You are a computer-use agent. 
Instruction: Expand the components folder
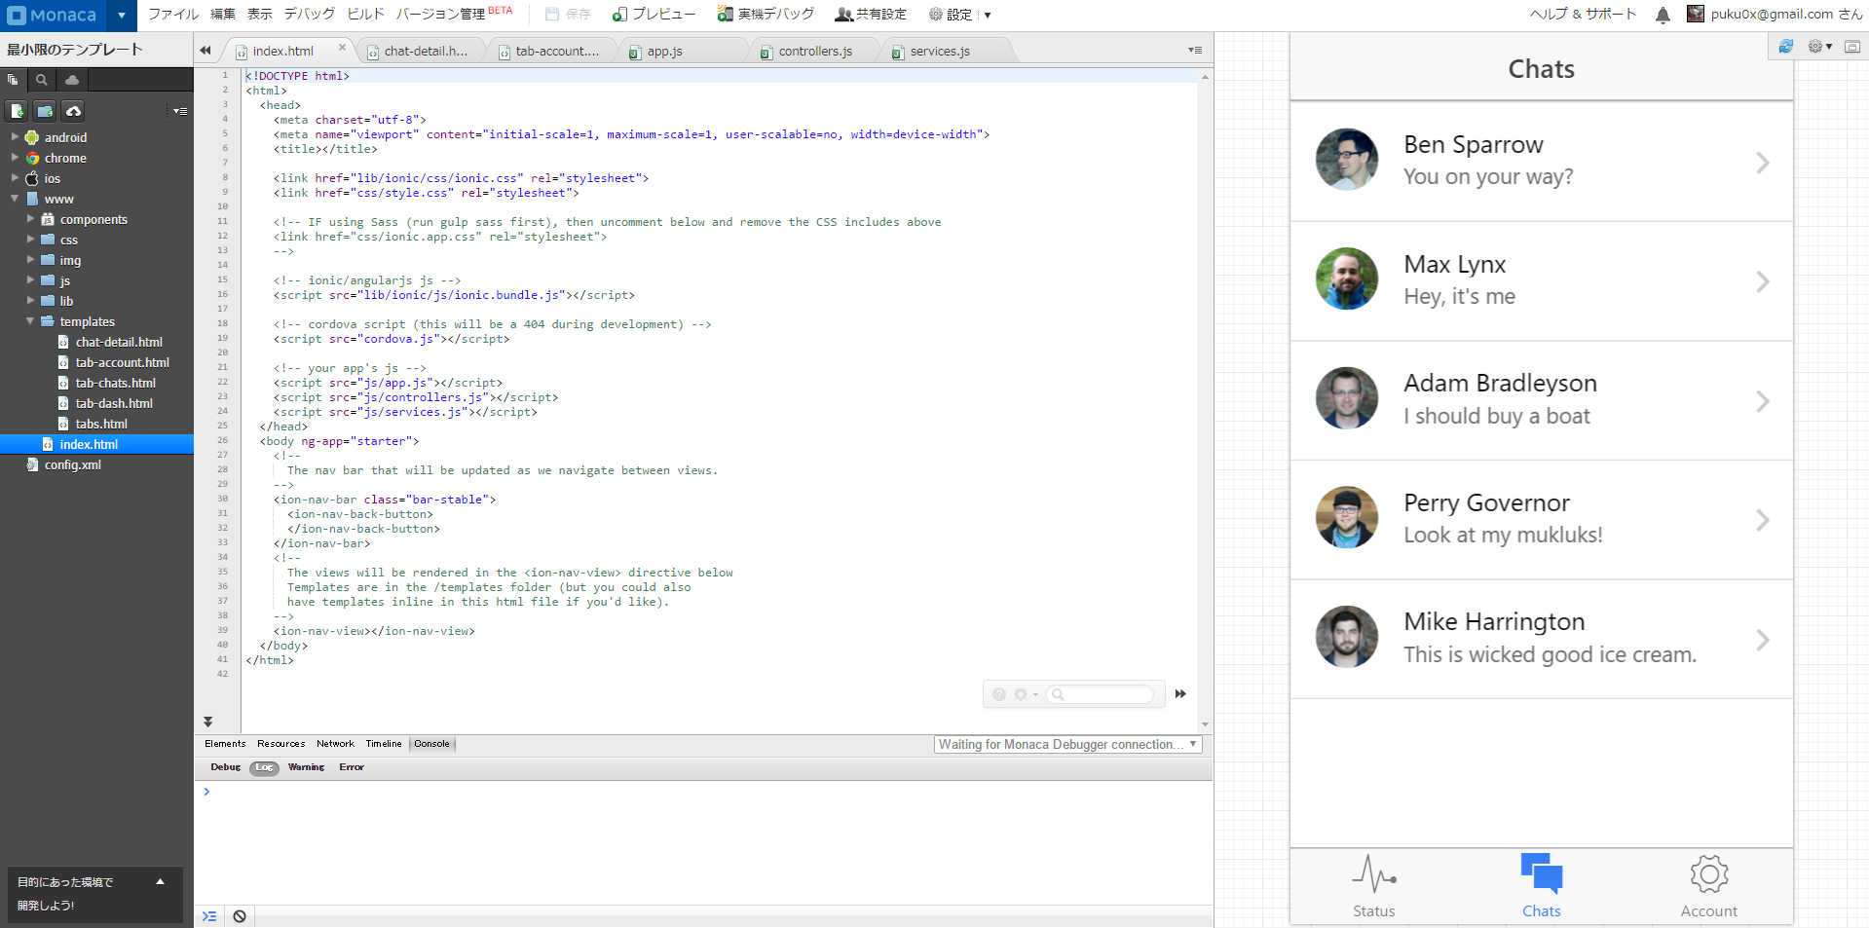click(30, 219)
